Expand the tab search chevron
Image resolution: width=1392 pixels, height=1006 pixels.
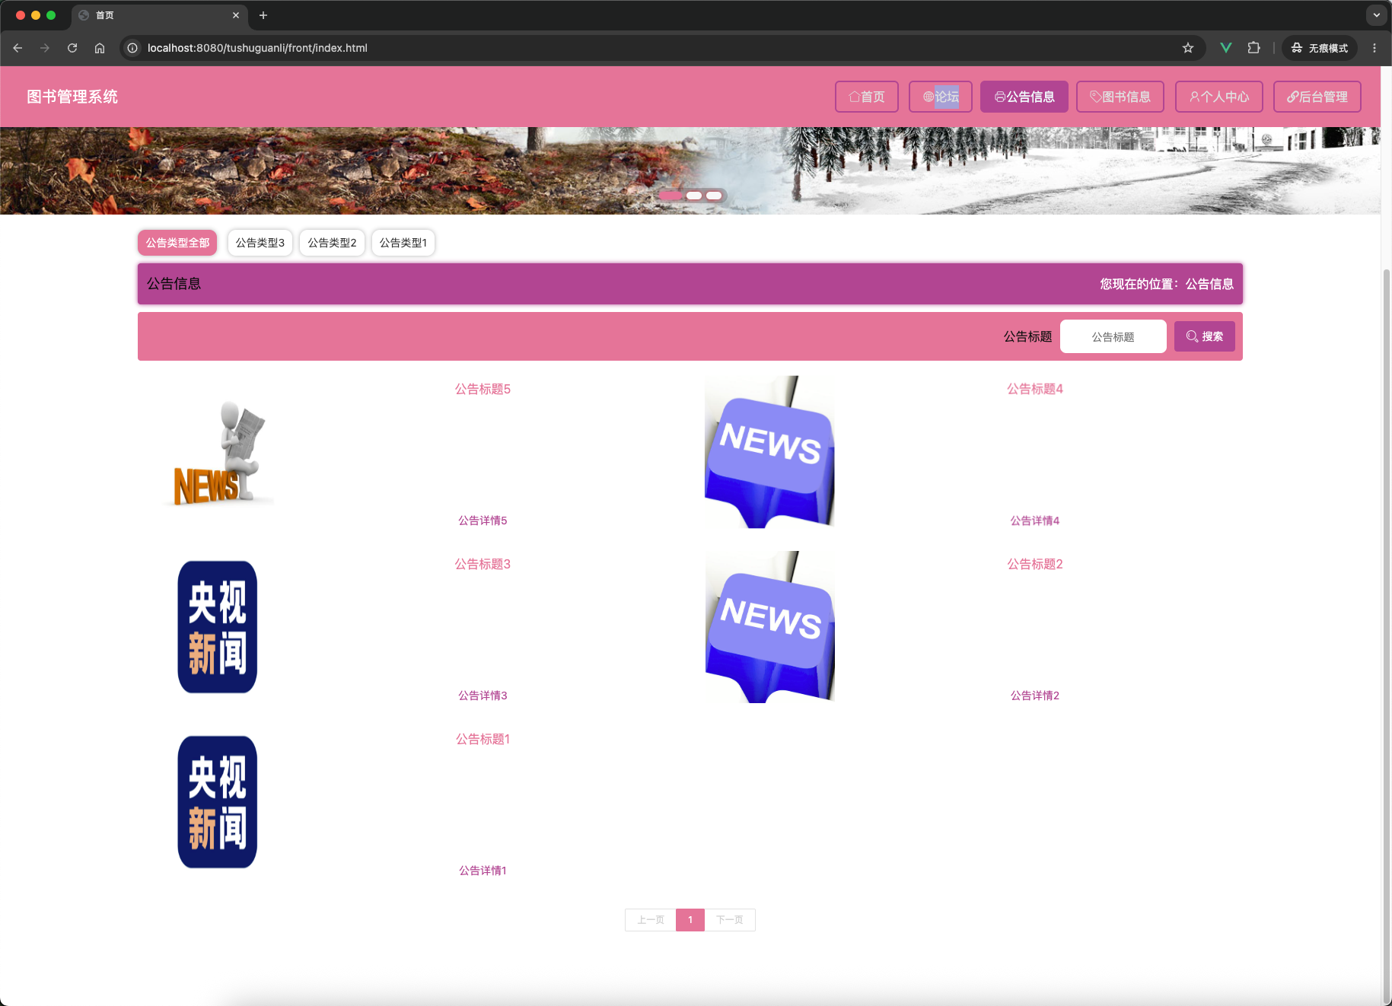pyautogui.click(x=1376, y=15)
